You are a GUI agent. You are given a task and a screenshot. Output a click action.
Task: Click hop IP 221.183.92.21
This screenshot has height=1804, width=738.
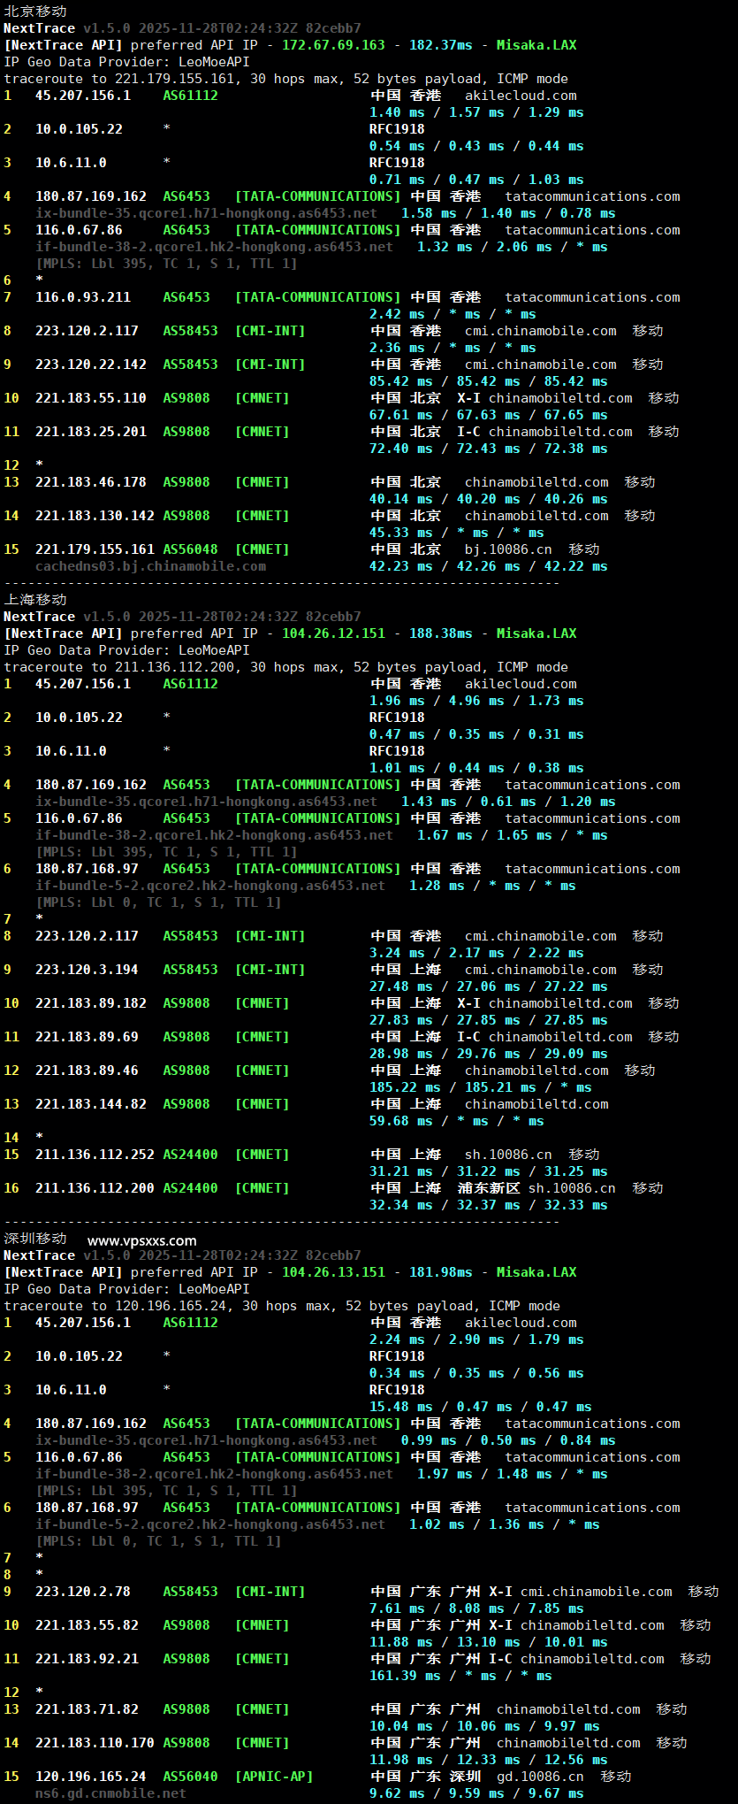pos(87,1659)
